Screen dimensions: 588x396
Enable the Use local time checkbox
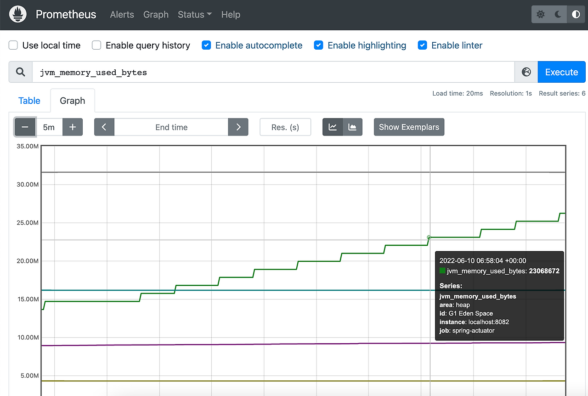[x=14, y=45]
